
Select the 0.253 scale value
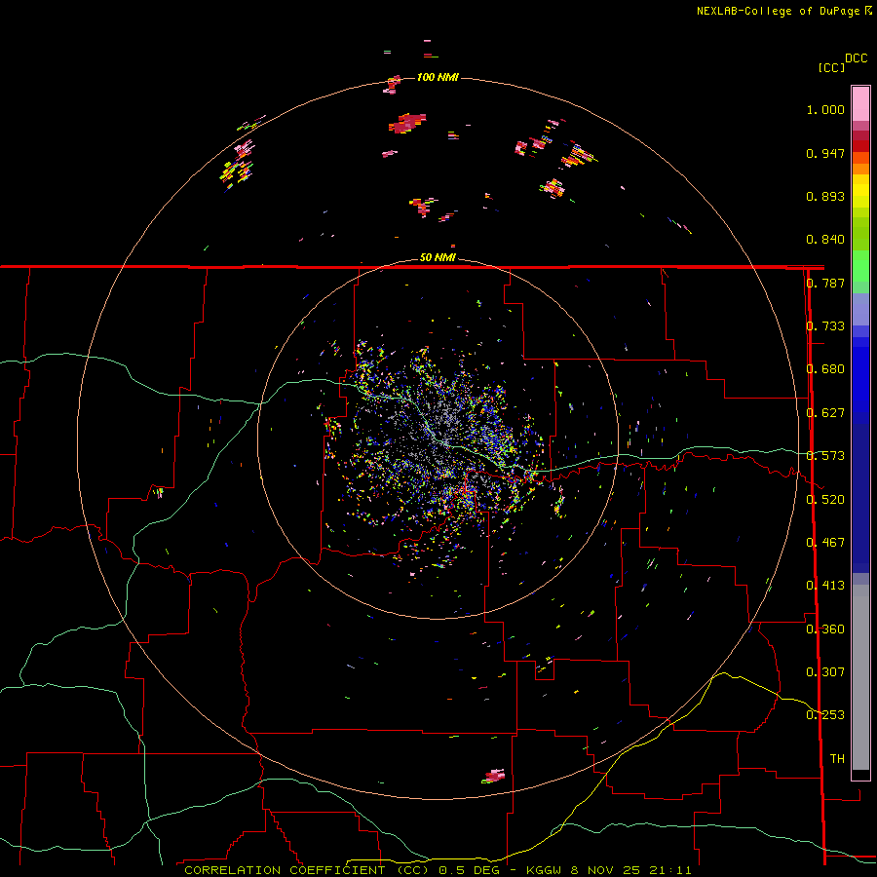[x=825, y=715]
